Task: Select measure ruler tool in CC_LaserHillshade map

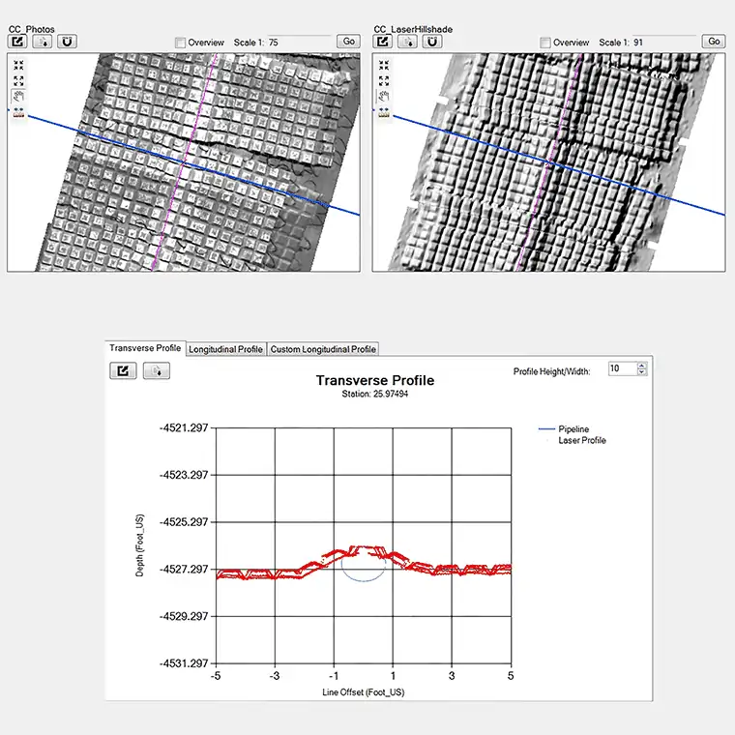Action: [383, 112]
